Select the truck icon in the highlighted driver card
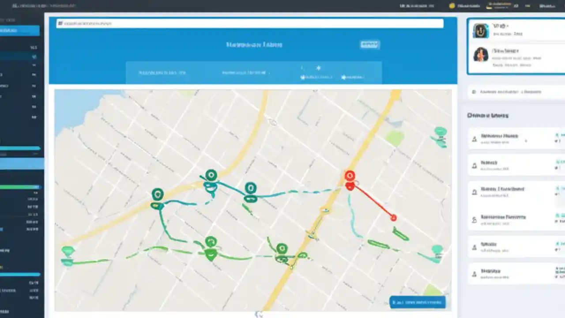The height and width of the screenshot is (318, 565). coord(481,30)
